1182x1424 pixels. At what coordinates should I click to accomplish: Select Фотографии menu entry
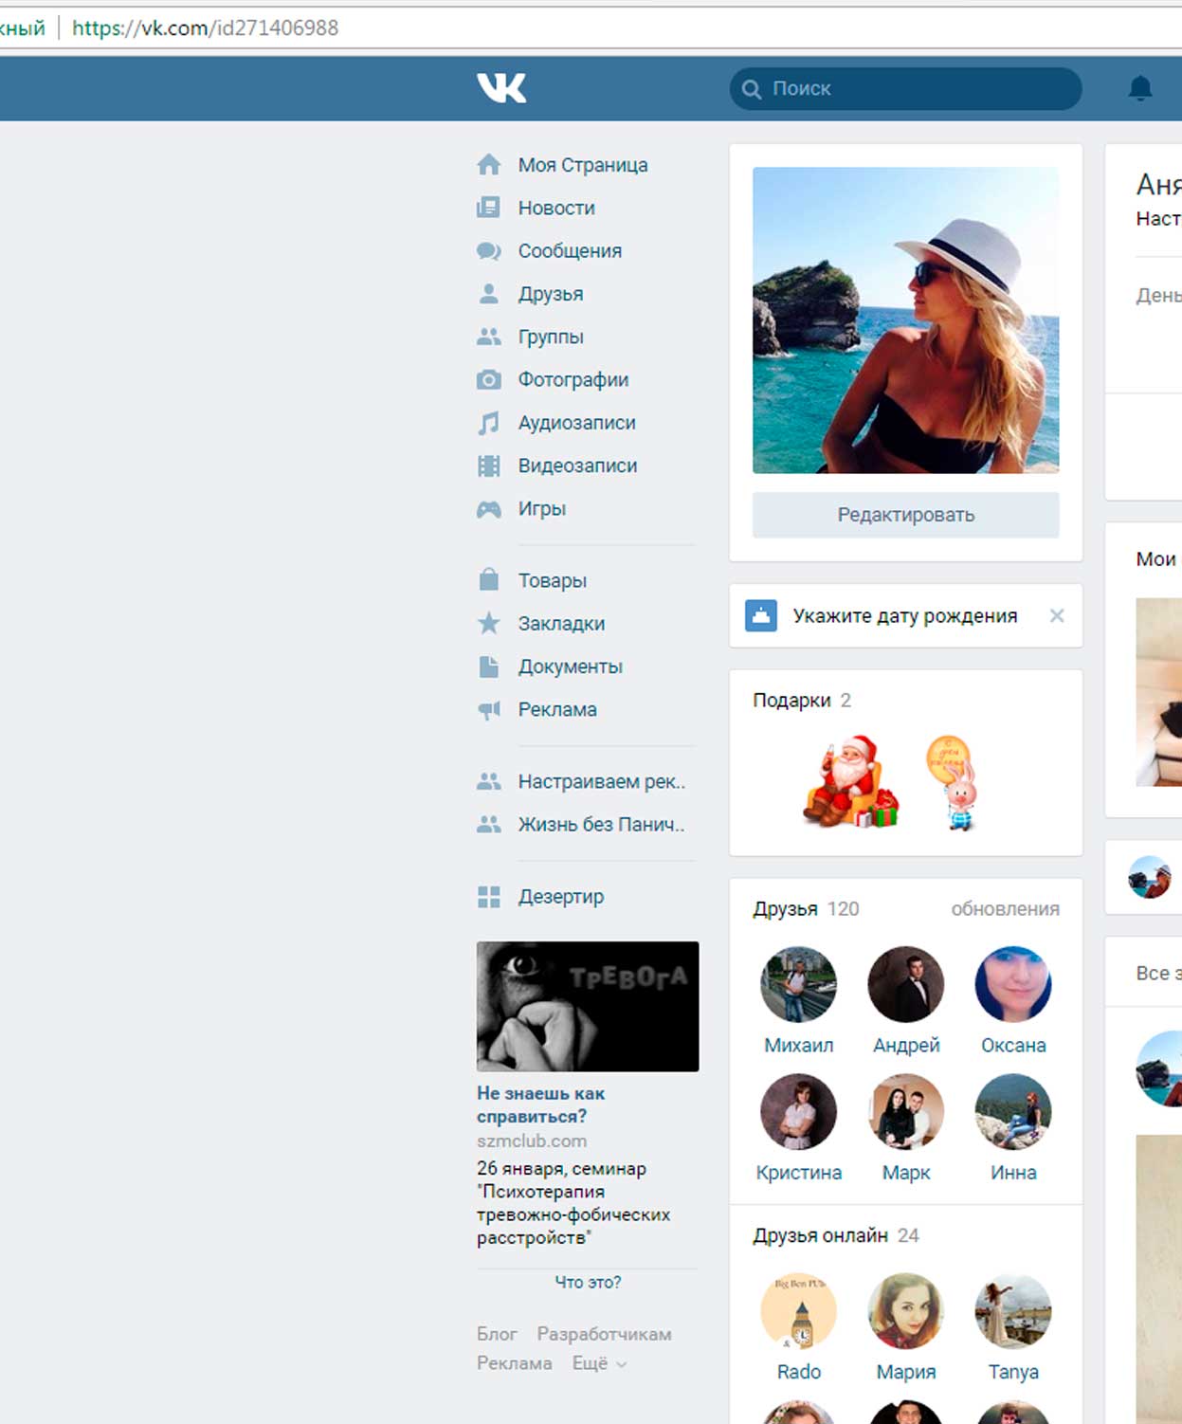(573, 380)
